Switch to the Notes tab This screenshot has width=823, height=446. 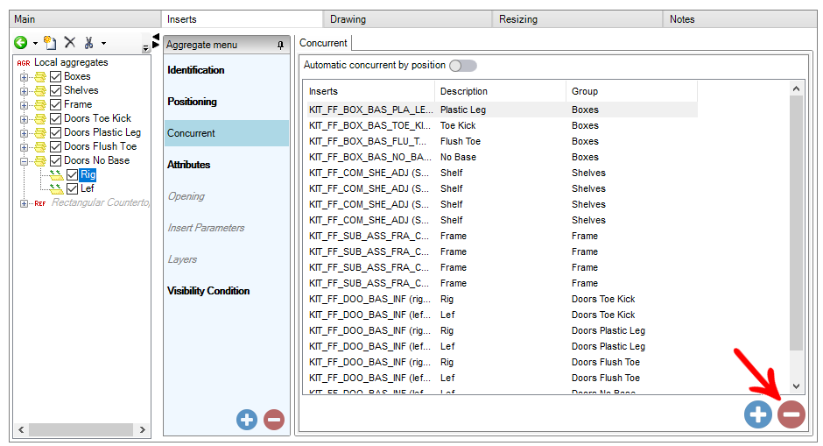point(740,19)
